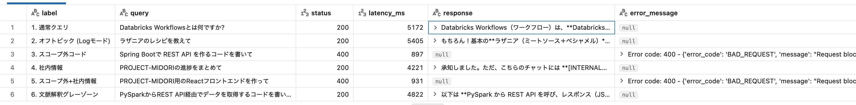
Task: Click query 'Databricks Workflowsとは何ですか?'
Action: [x=205, y=28]
